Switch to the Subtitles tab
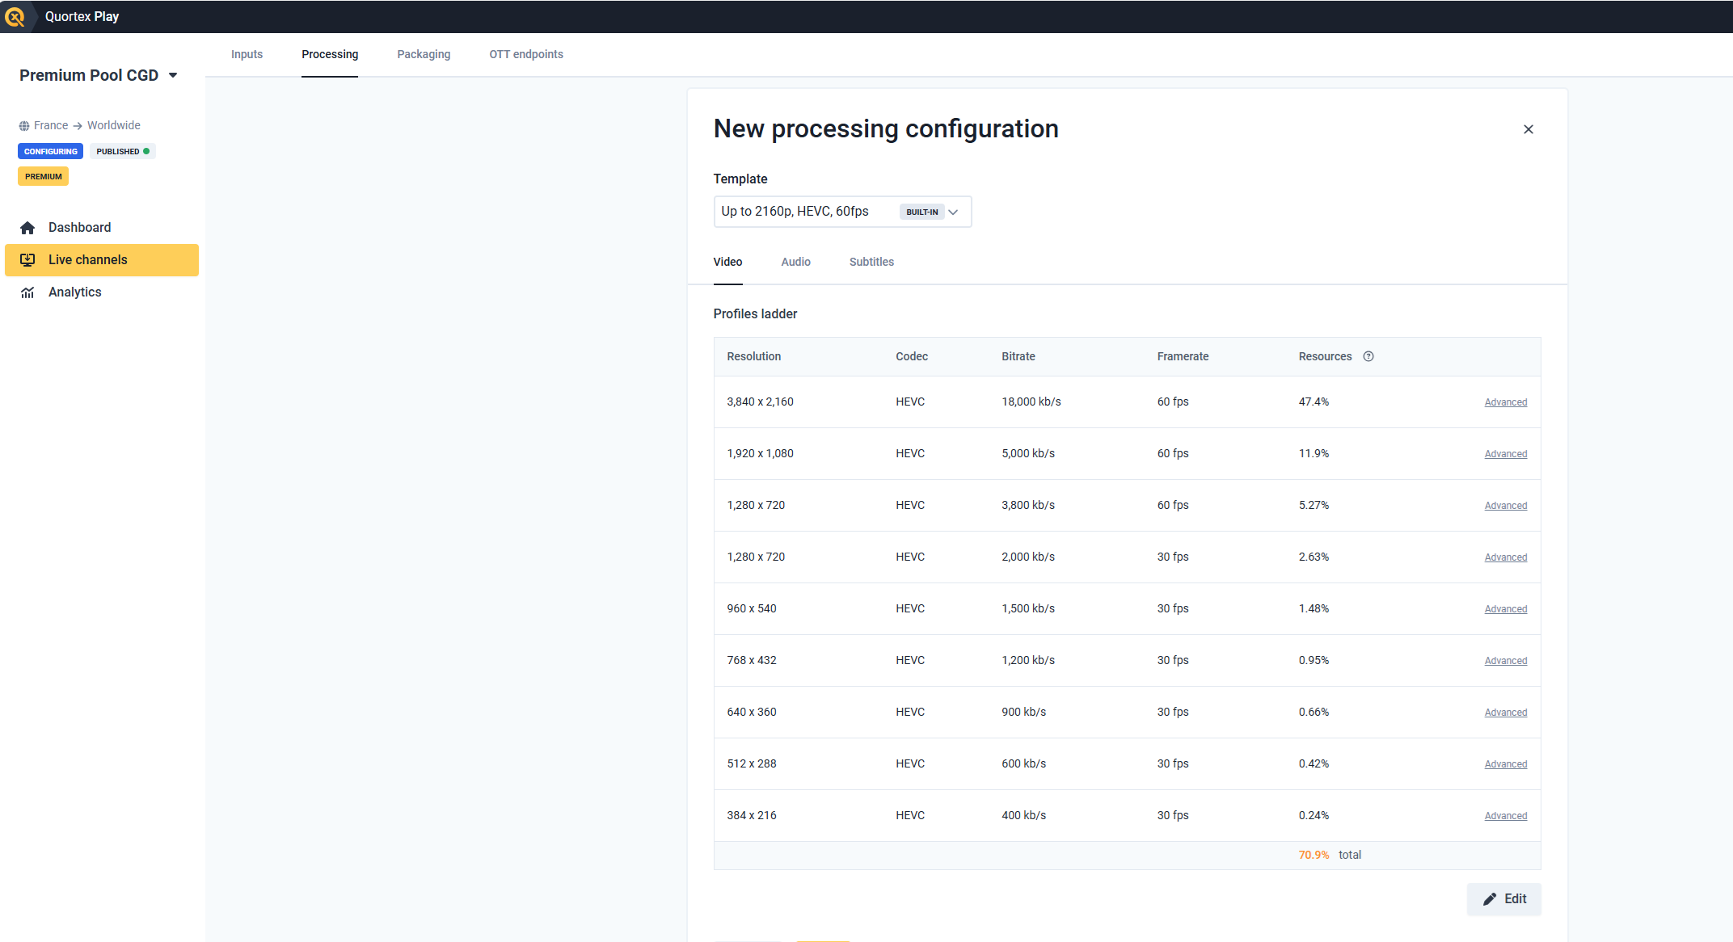The height and width of the screenshot is (942, 1733). [x=871, y=262]
